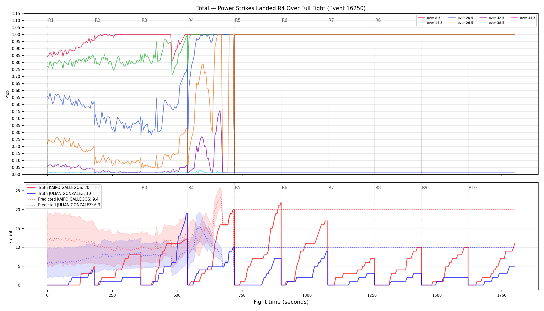The width and height of the screenshot is (544, 311).
Task: Click the 750 tick on time axis
Action: [242, 295]
